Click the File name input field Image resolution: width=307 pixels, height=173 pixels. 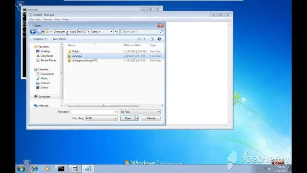[92, 112]
